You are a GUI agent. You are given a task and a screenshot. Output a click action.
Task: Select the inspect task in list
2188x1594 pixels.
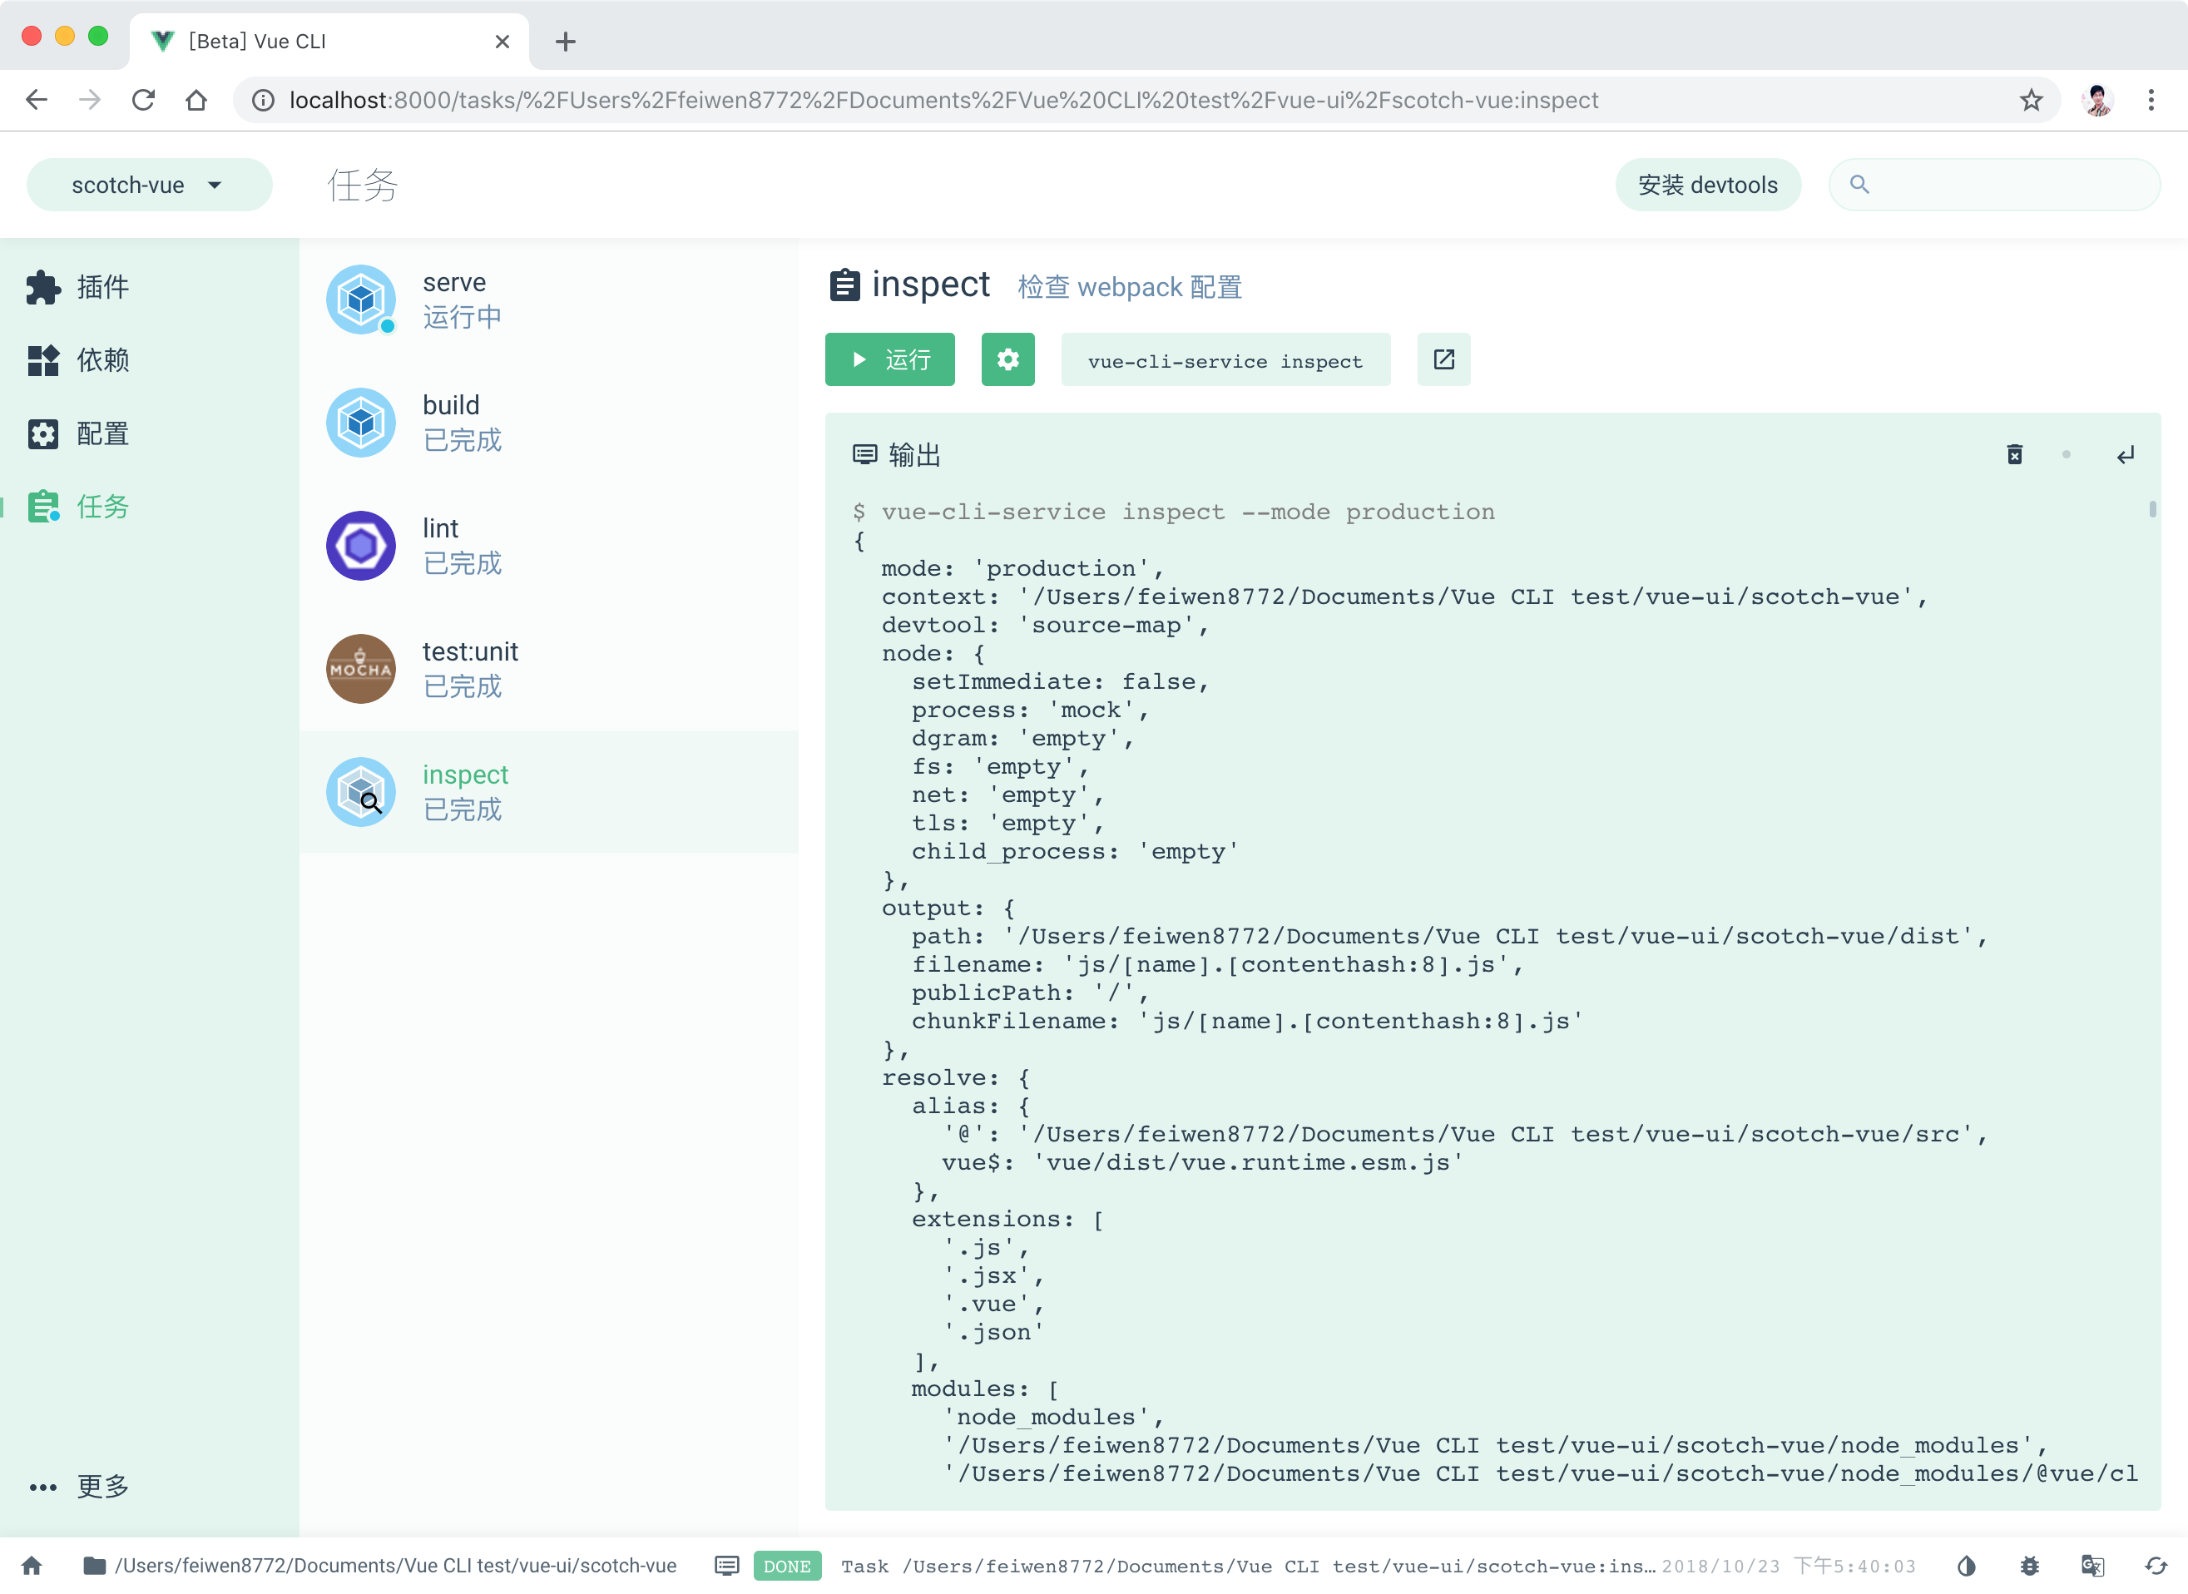tap(549, 792)
